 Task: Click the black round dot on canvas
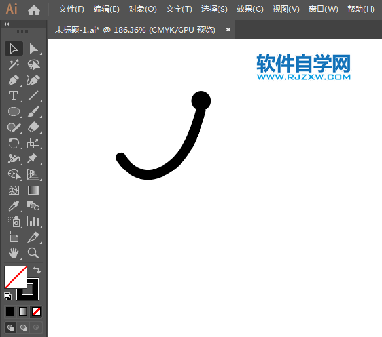(x=201, y=101)
